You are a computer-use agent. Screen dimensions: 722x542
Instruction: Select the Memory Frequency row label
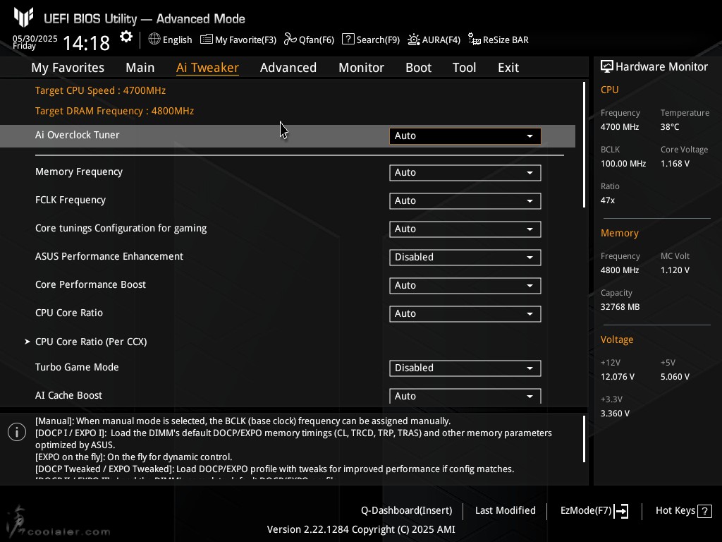tap(79, 172)
